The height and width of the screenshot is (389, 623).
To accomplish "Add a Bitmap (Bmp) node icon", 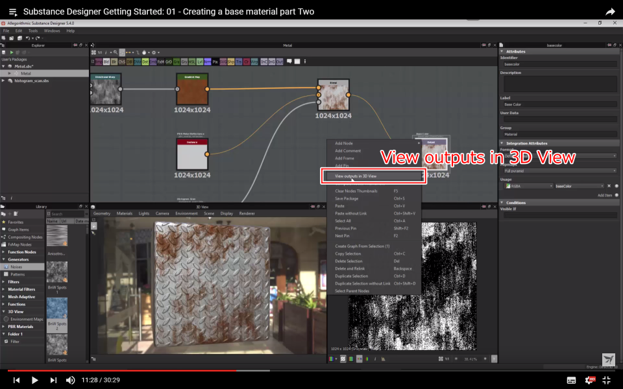I will [x=99, y=62].
